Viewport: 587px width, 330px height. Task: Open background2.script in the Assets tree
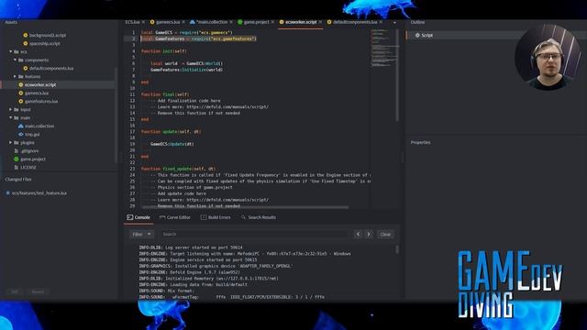[47, 35]
